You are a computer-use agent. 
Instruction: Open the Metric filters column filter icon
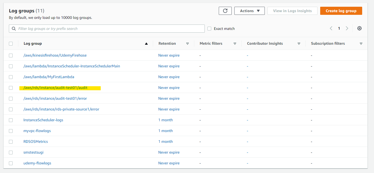(235, 43)
